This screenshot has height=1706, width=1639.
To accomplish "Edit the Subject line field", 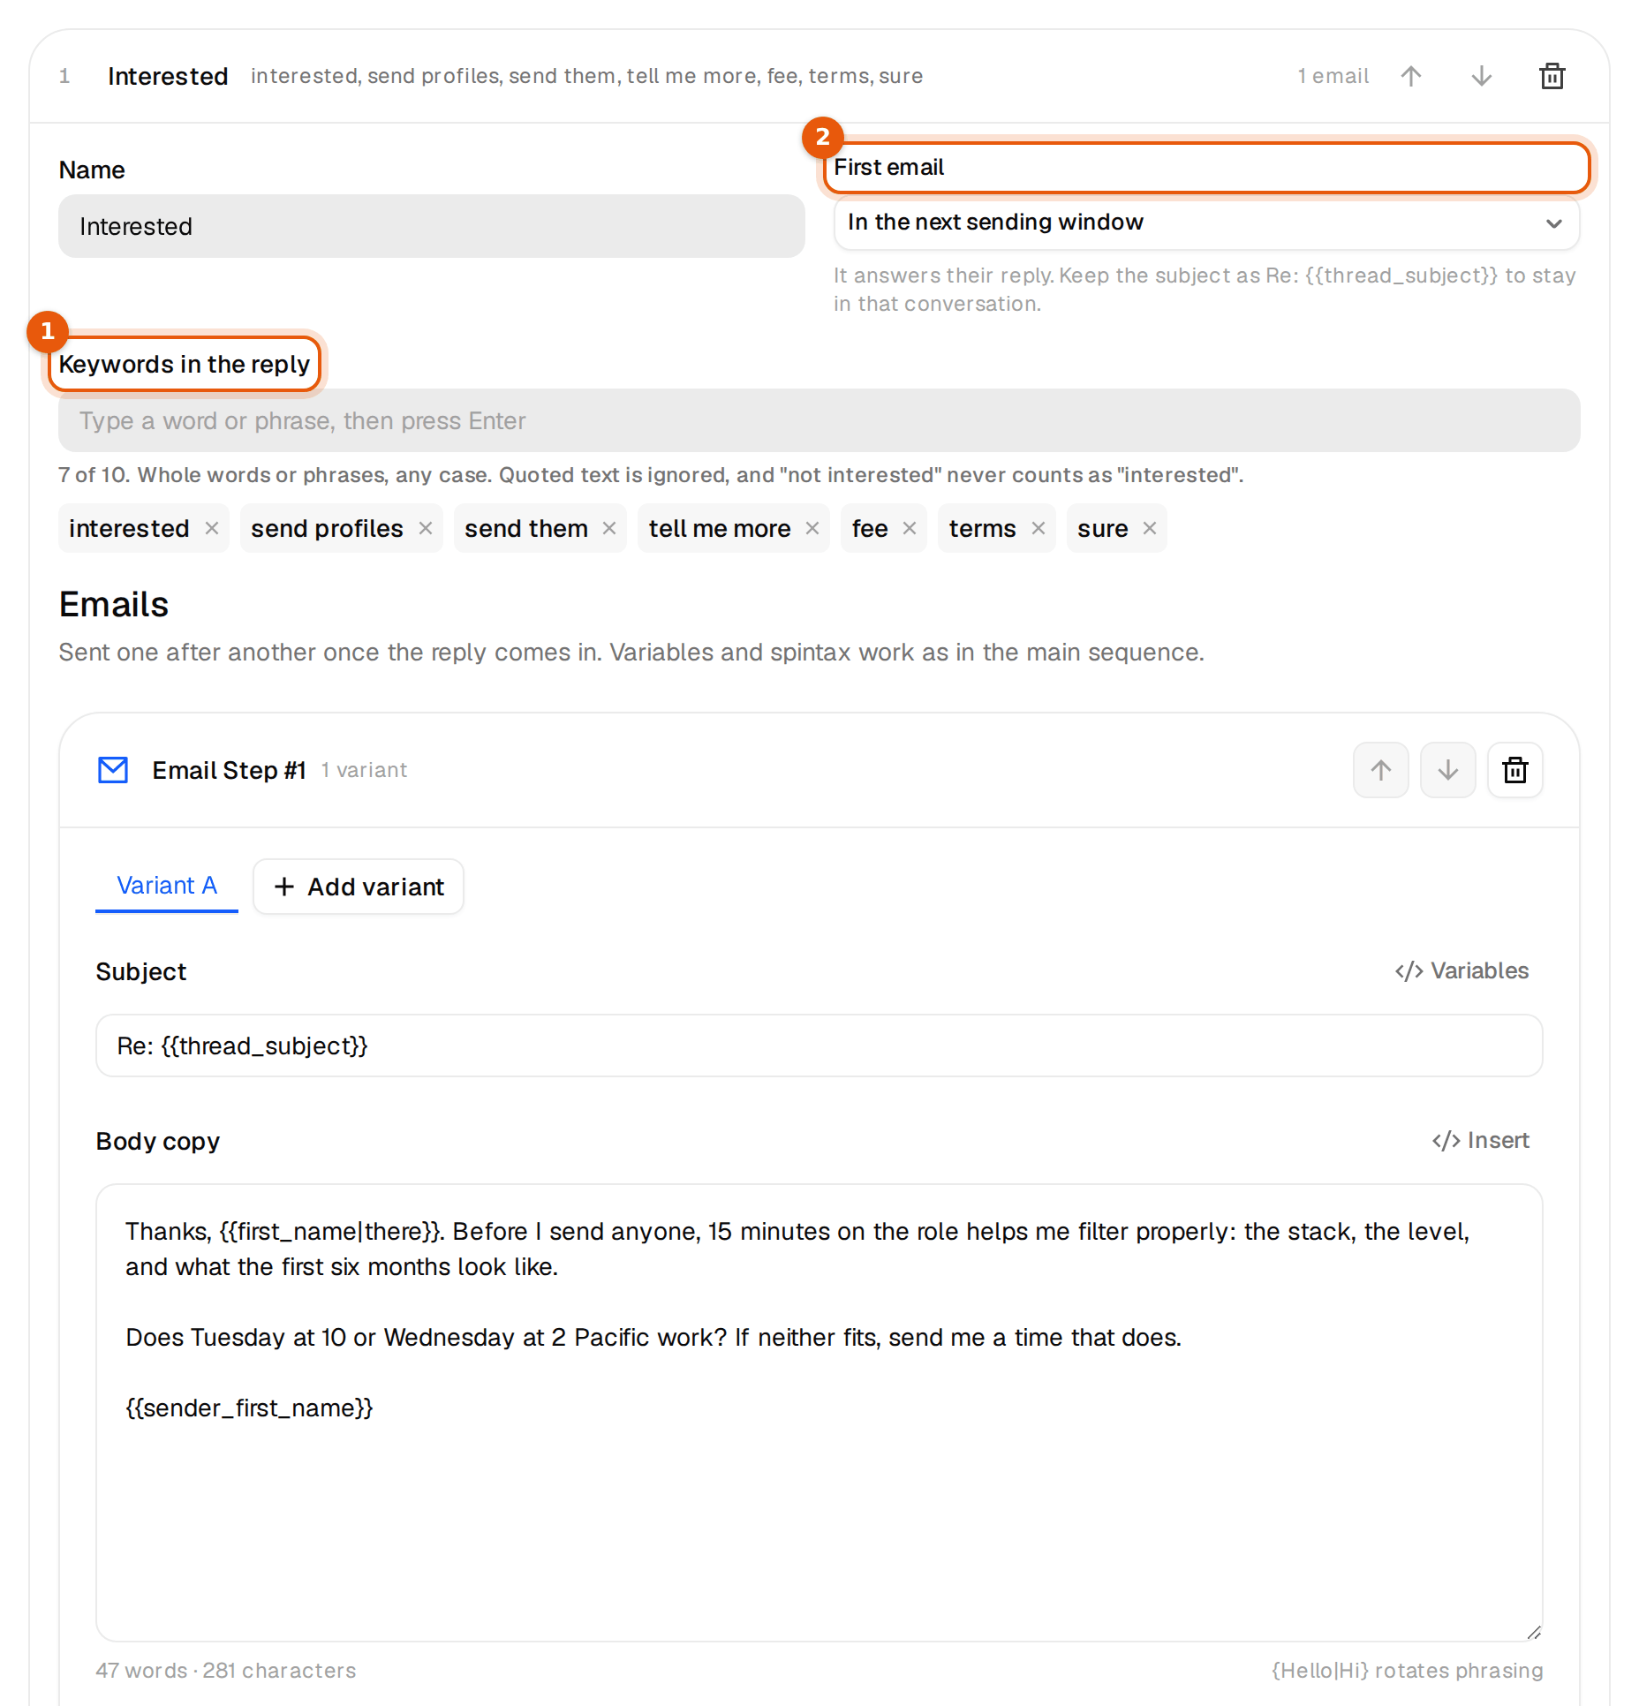I will point(819,1045).
